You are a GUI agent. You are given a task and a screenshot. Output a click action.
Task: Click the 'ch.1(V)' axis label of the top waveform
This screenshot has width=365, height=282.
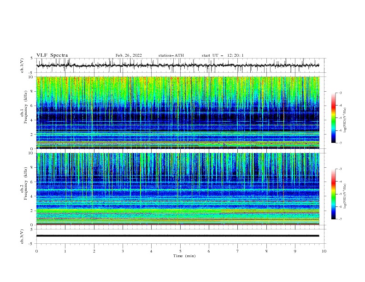(22, 65)
